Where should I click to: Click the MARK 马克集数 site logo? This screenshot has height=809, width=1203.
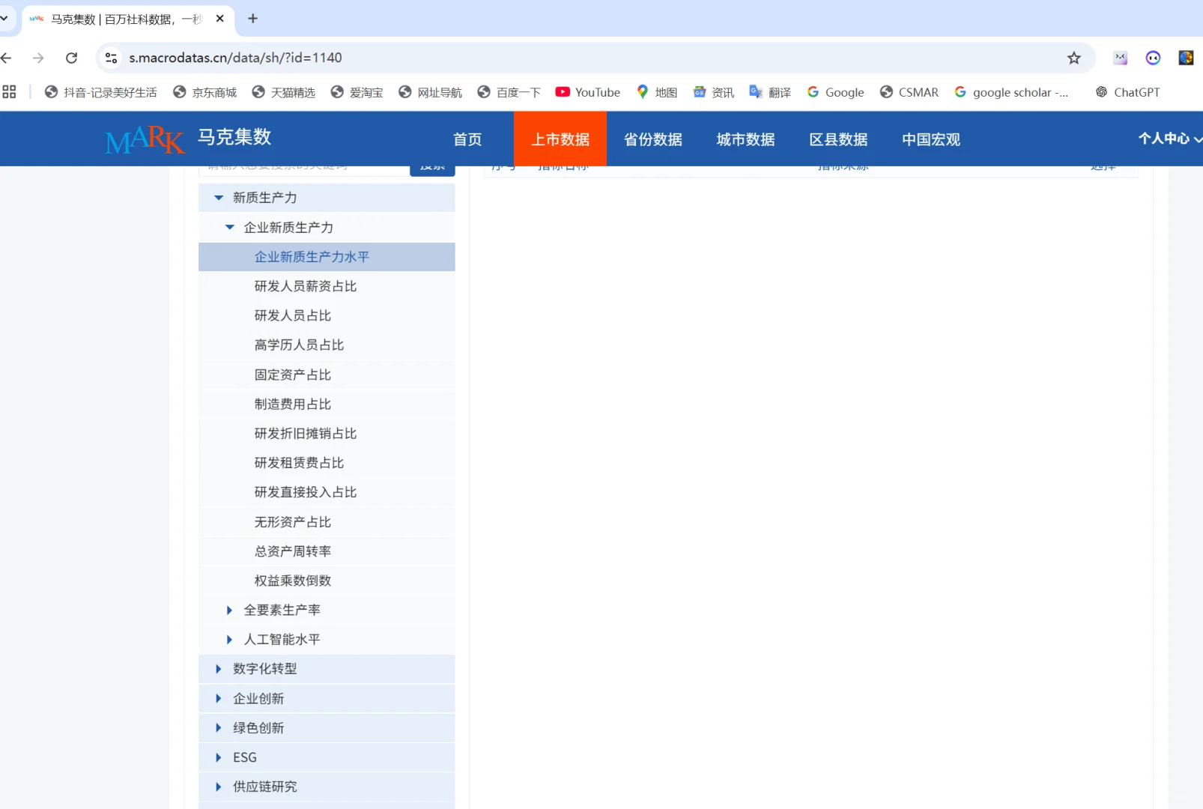(187, 138)
